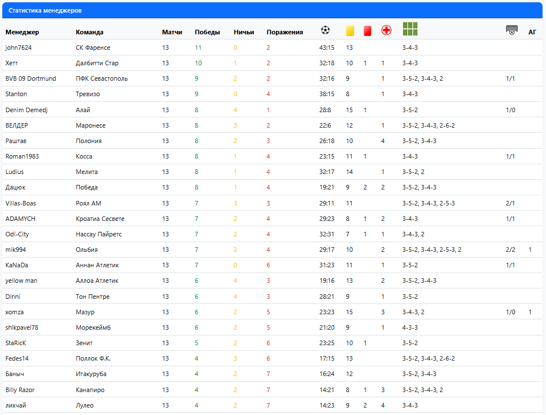Select manager Villas-Boas

[x=21, y=203]
